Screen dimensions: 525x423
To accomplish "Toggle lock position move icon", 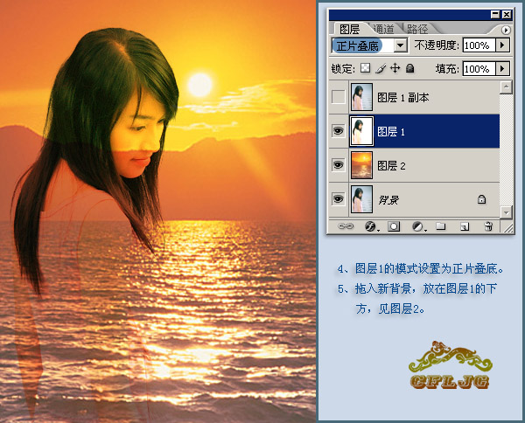I will tap(395, 68).
